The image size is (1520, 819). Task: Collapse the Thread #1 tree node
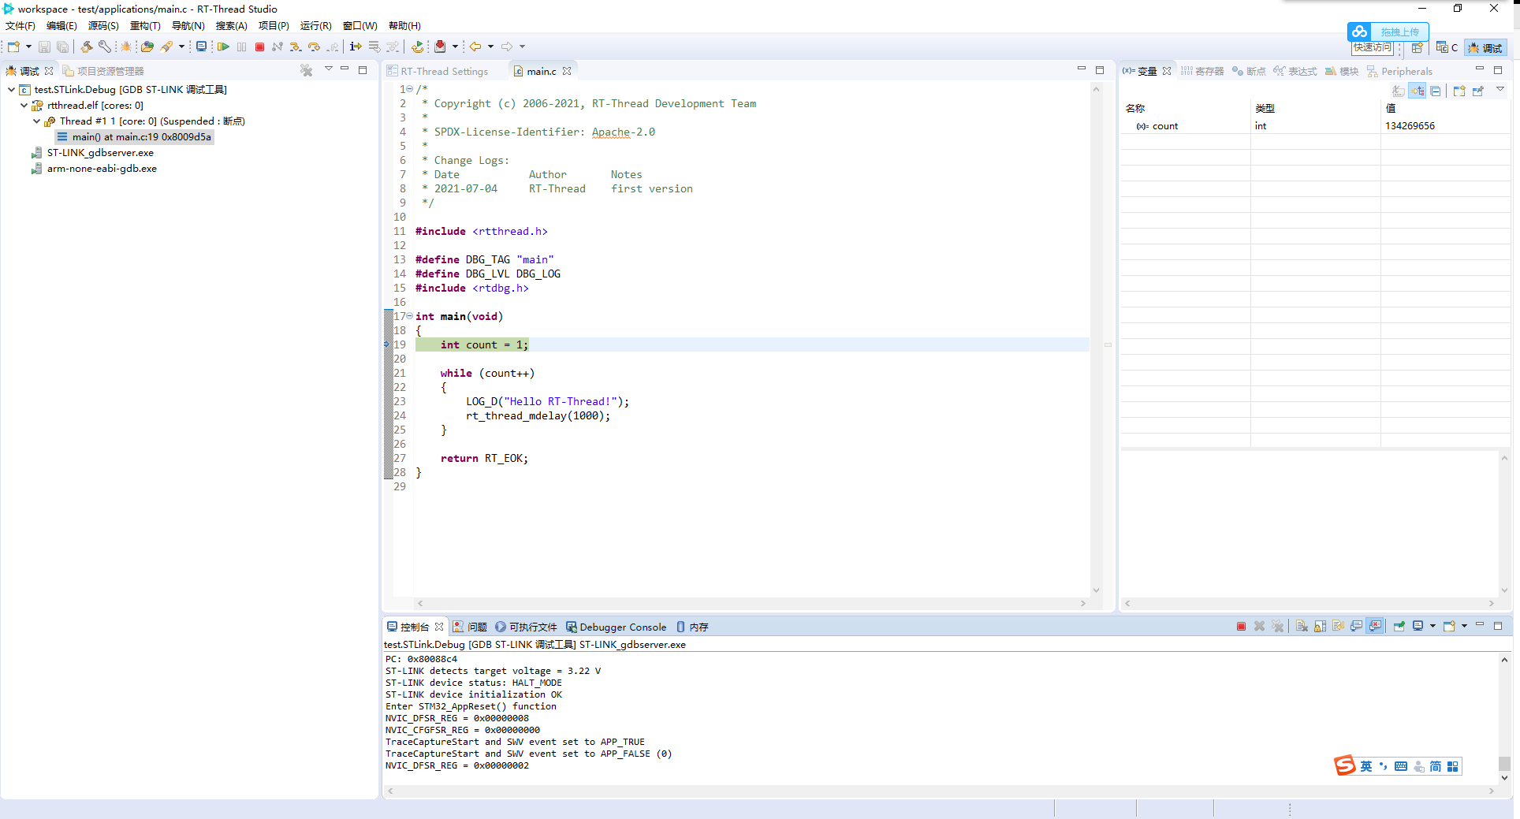coord(36,121)
